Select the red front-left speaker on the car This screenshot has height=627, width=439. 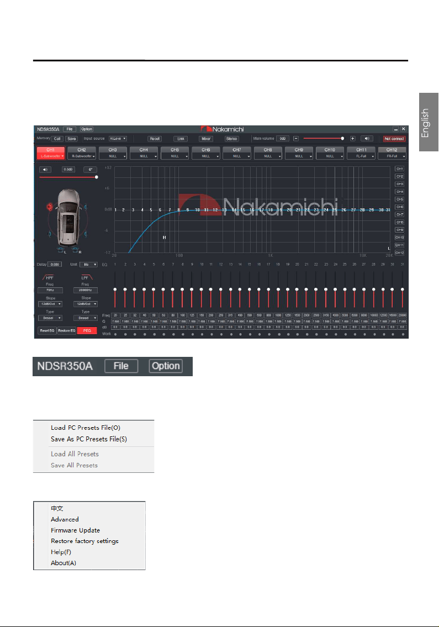50,207
